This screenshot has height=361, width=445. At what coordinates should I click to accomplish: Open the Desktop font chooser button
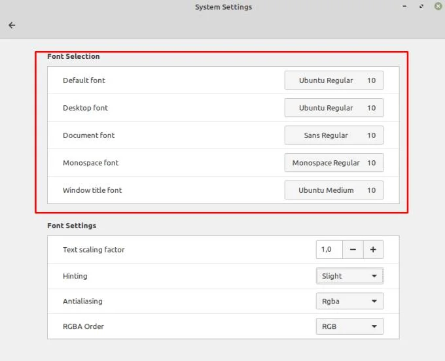(334, 108)
